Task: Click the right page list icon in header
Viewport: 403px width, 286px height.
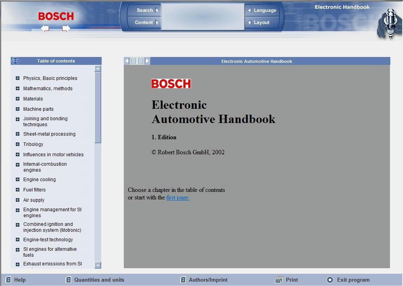Action: click(x=140, y=61)
